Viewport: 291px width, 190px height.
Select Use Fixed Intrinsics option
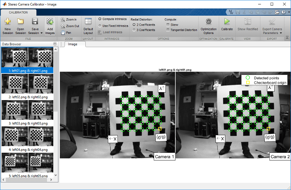pyautogui.click(x=113, y=26)
